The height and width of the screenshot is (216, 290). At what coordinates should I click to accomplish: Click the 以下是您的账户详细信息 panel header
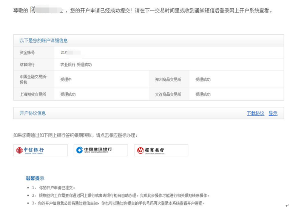click(x=43, y=40)
